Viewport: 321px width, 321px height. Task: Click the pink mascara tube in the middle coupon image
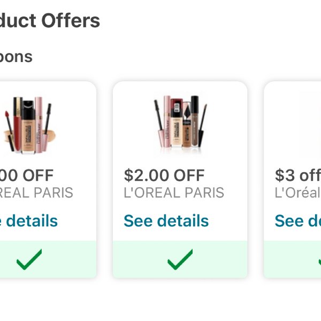point(167,121)
